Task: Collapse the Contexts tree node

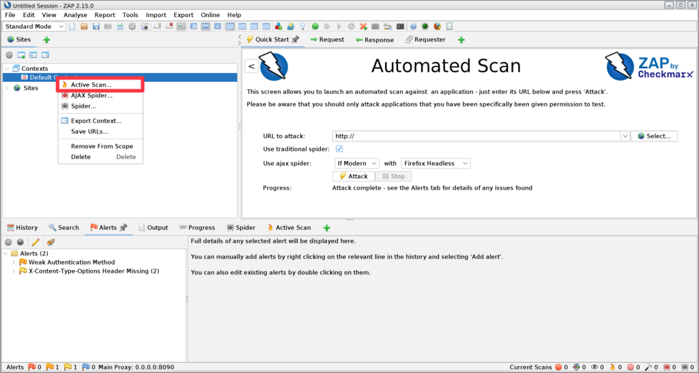Action: [7, 69]
